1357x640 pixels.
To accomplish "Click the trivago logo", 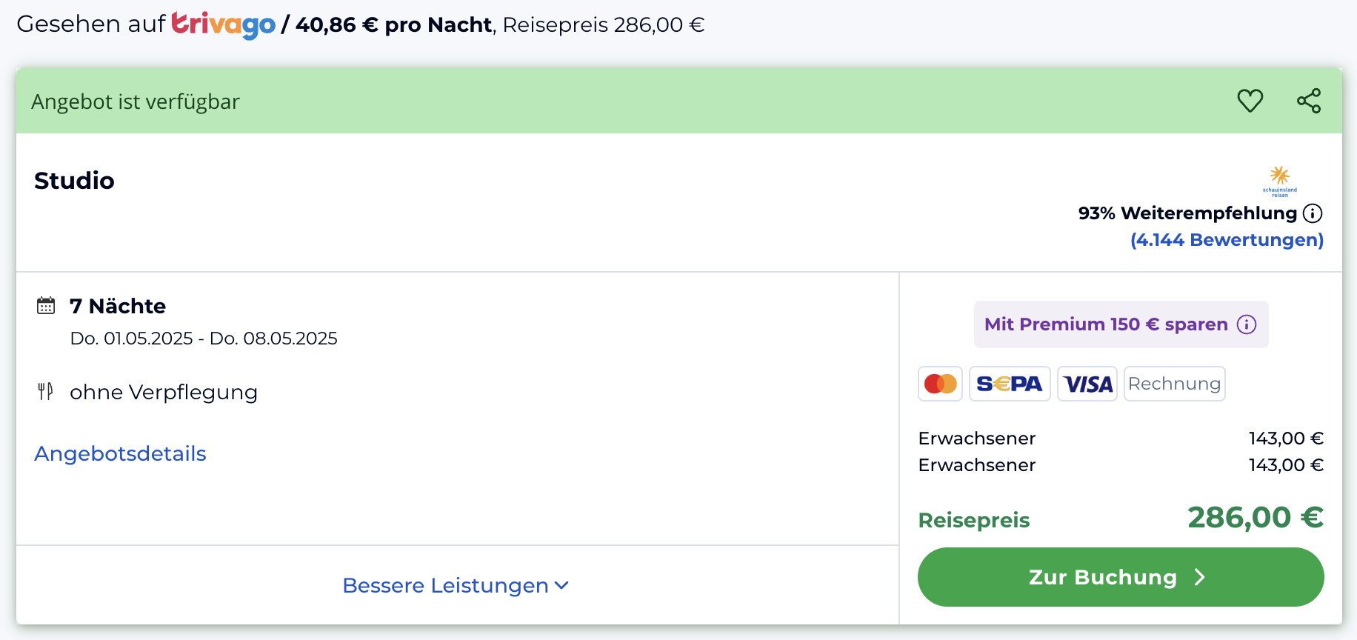I will tap(223, 24).
